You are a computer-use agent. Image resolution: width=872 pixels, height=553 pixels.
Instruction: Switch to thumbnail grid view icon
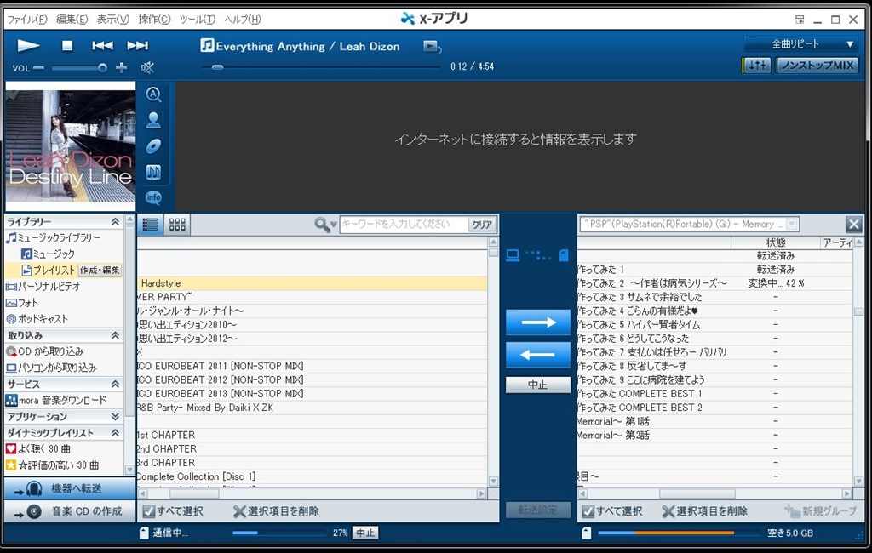(177, 225)
